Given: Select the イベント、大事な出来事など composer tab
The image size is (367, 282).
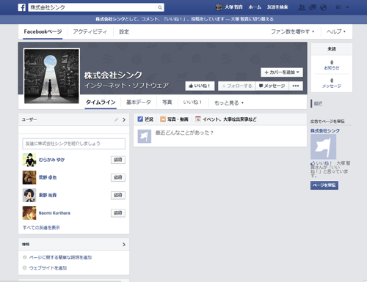Looking at the screenshot, I should pos(226,119).
